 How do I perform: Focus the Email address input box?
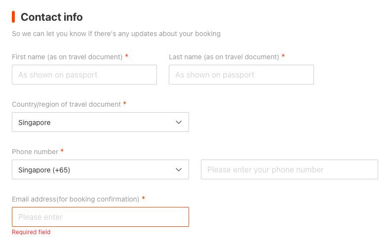tap(100, 217)
